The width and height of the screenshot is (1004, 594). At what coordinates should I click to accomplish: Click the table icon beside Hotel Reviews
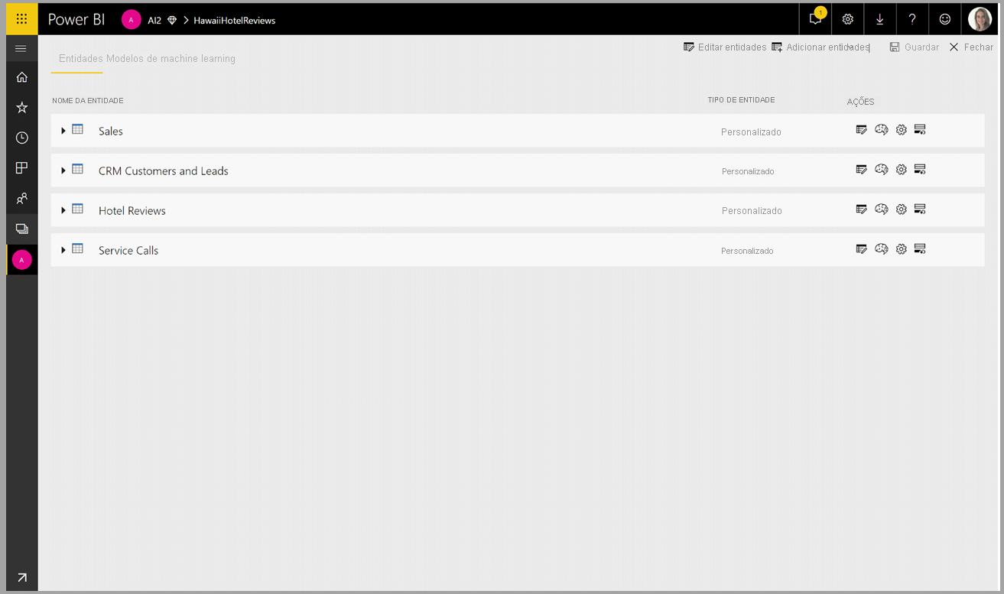coord(78,209)
